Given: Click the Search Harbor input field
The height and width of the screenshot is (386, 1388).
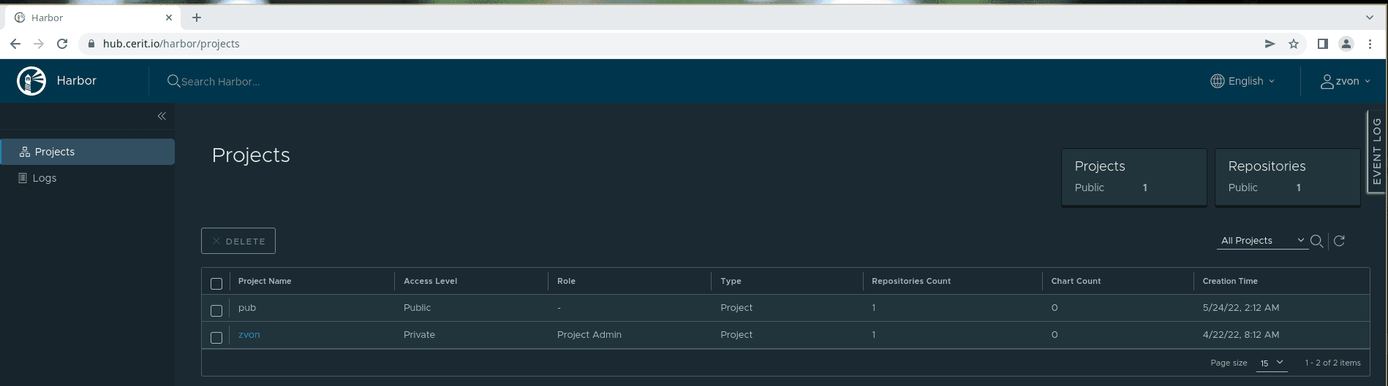Looking at the screenshot, I should [x=293, y=82].
